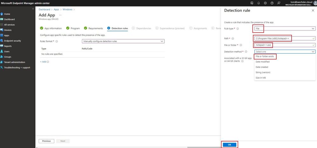Show info for 32-bit app association
This screenshot has width=317, height=148.
[x=242, y=61]
